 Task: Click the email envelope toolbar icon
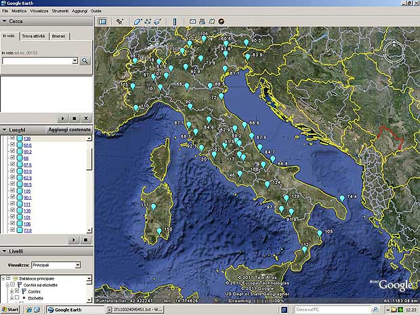[x=192, y=22]
